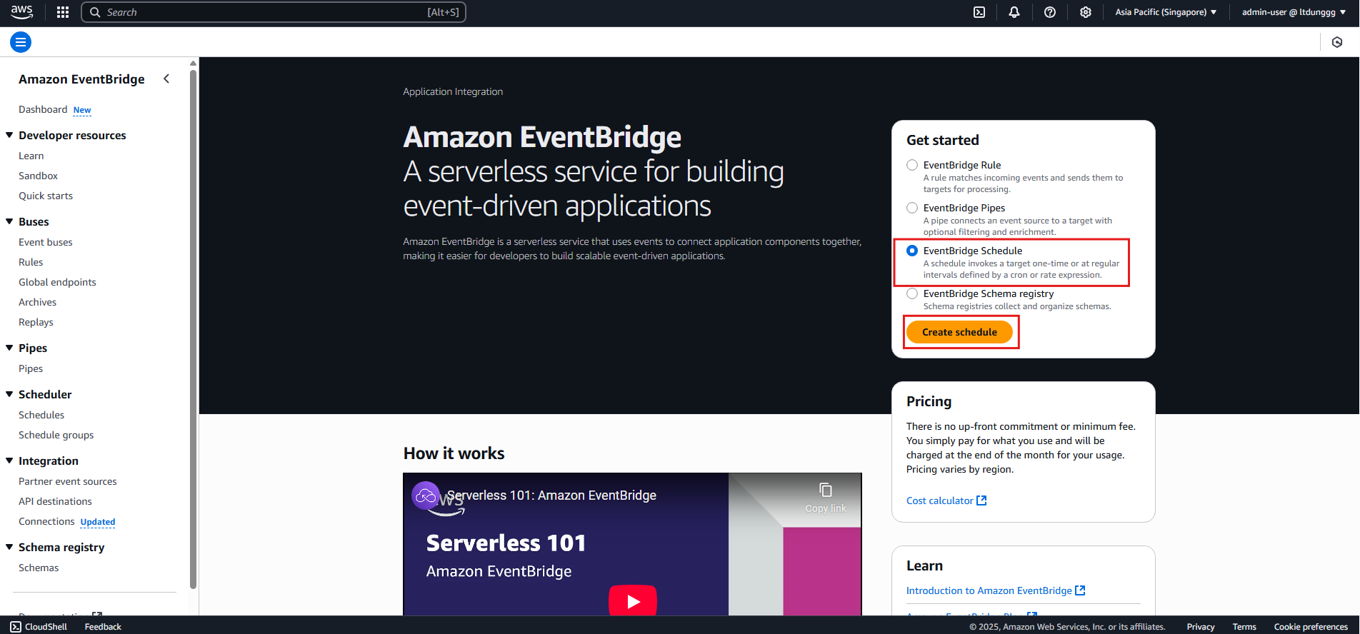Select the EventBridge Schedule radio option
Viewport: 1360px width, 634px height.
pos(912,251)
